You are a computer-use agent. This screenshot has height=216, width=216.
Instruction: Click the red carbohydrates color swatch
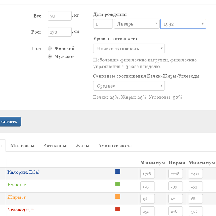(x=118, y=209)
